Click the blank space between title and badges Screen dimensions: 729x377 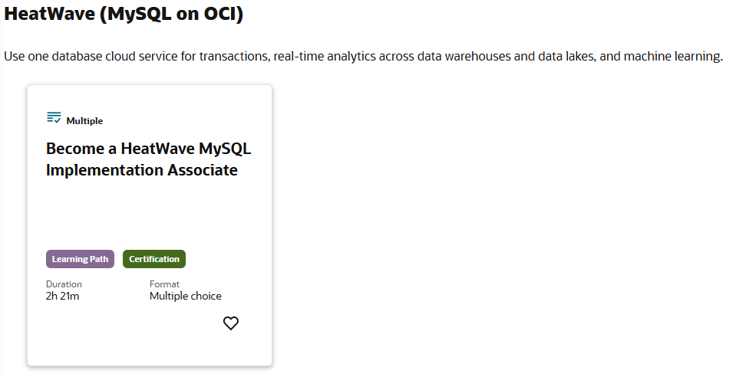pos(149,215)
